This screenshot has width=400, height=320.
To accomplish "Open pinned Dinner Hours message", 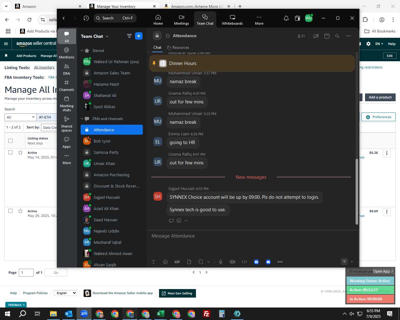I will click(252, 63).
